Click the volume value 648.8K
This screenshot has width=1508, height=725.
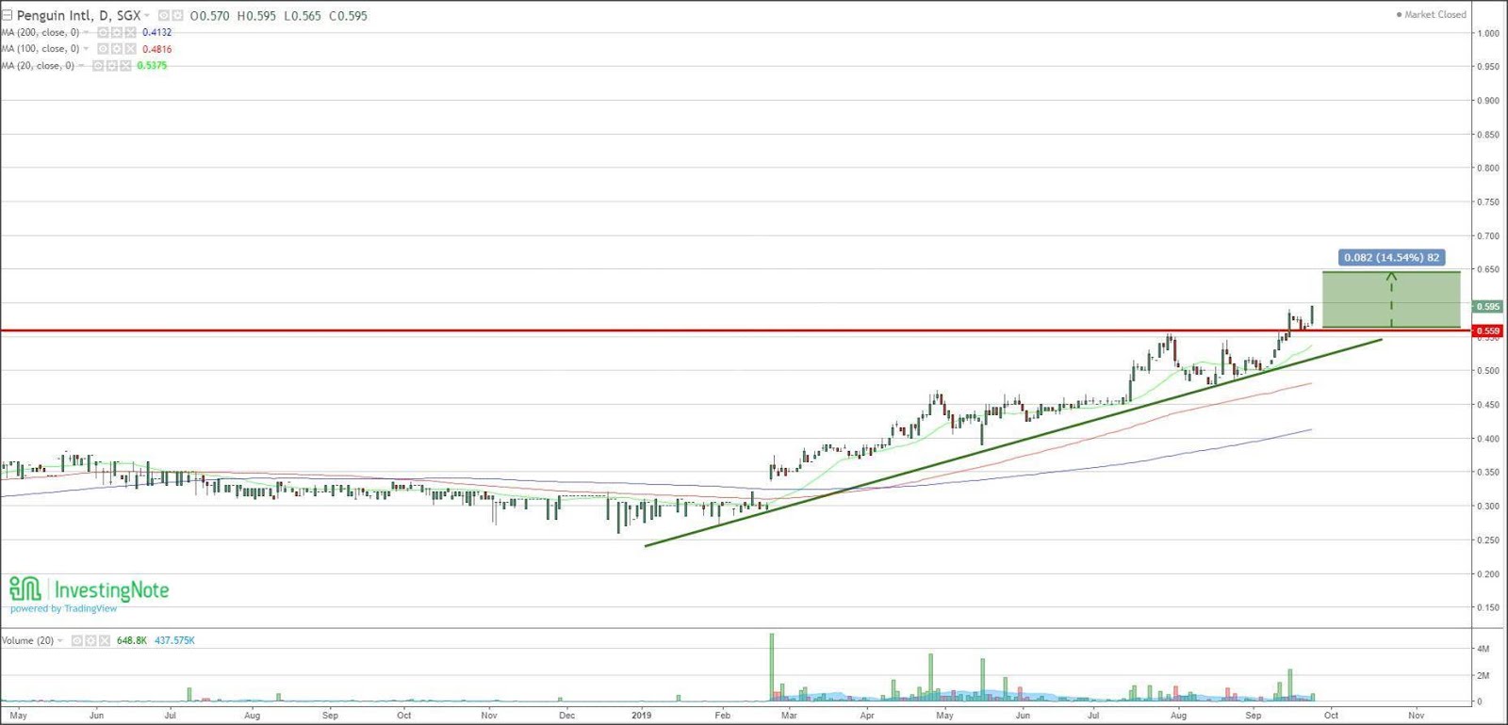[132, 640]
